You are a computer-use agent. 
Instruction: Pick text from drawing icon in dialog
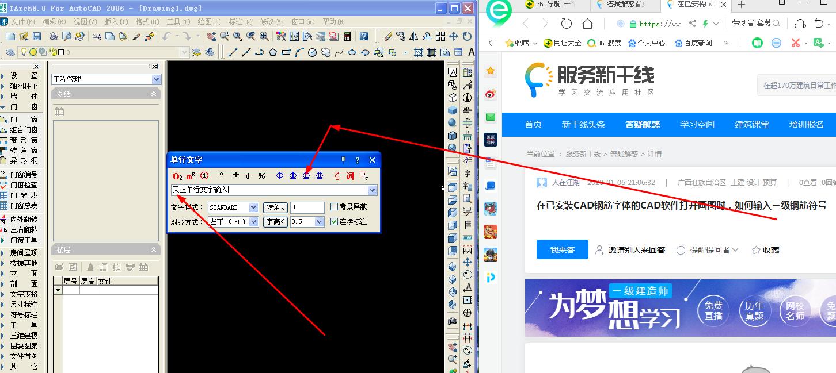coord(363,175)
